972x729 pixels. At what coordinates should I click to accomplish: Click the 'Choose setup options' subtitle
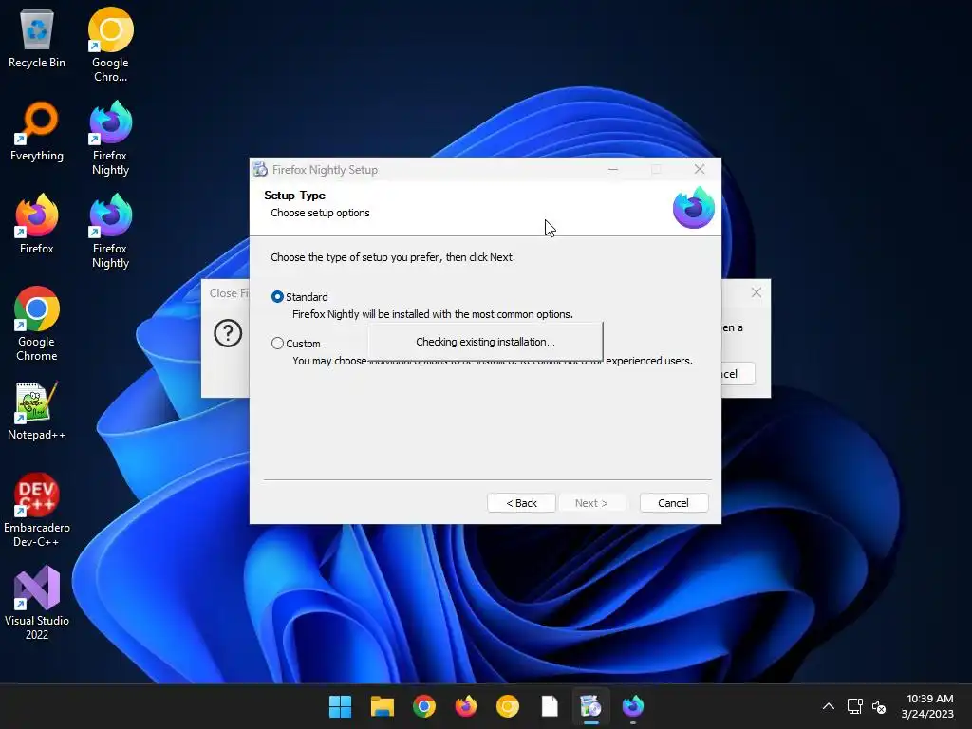click(x=320, y=213)
